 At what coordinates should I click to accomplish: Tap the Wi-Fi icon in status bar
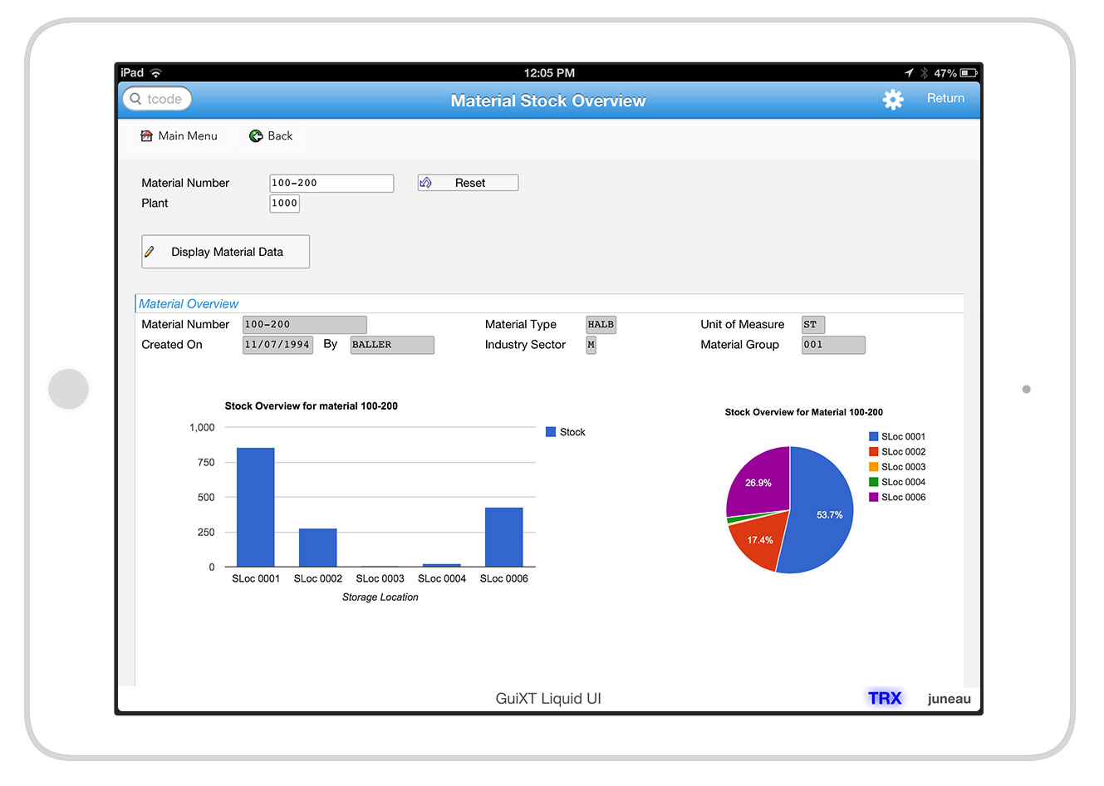click(x=156, y=73)
